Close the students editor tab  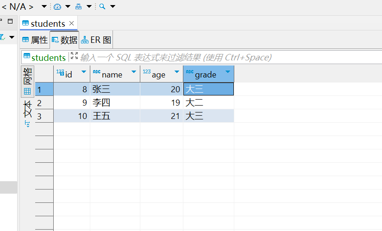[x=71, y=24]
